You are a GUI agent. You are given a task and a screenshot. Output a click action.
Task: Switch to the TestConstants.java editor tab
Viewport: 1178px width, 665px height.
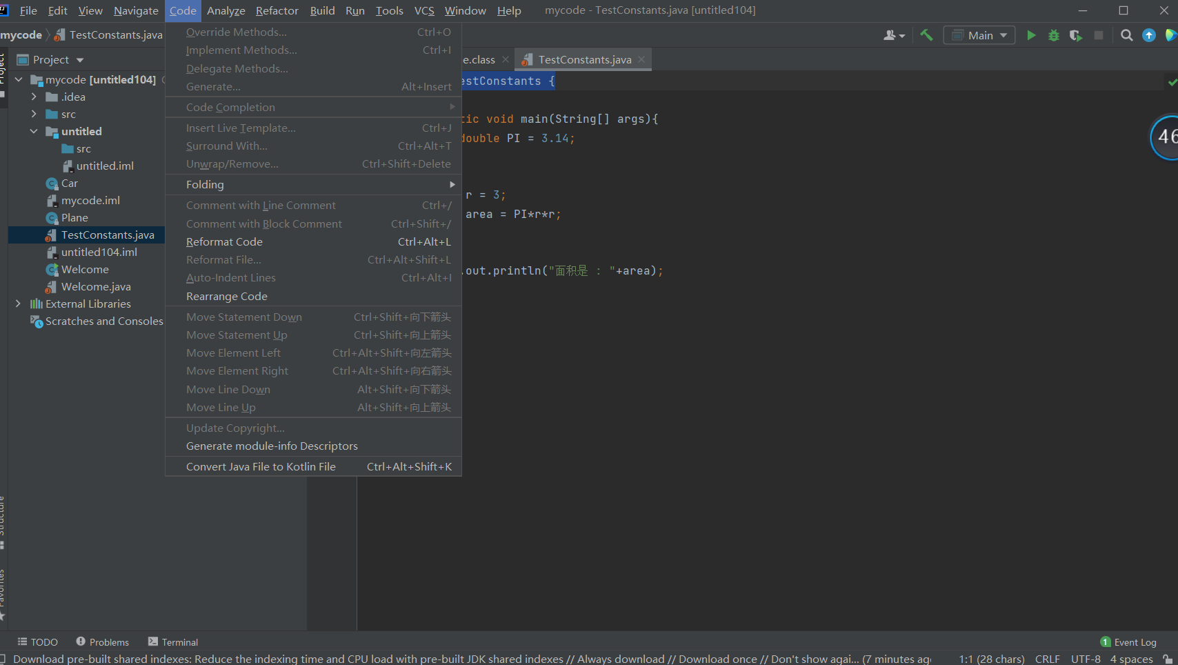584,60
